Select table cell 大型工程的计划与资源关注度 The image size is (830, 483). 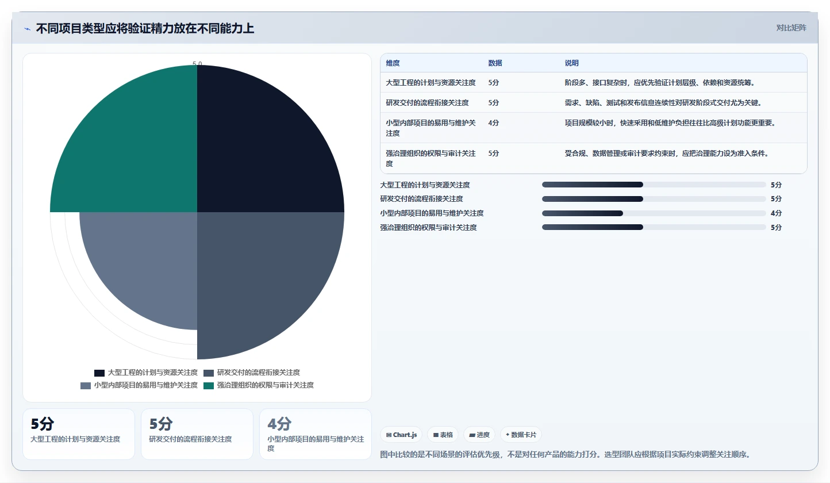coord(431,83)
